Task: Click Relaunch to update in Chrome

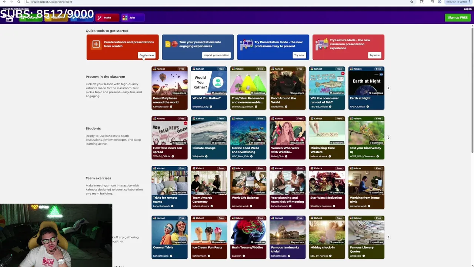Action: 457,2
